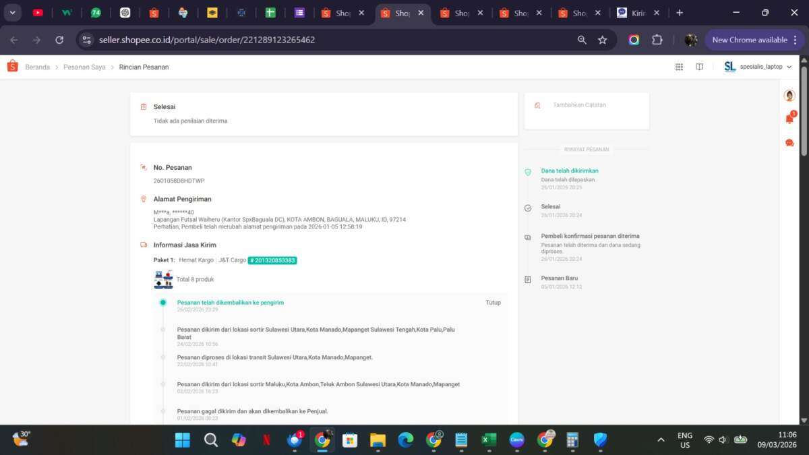Open the seller education book icon

click(699, 67)
